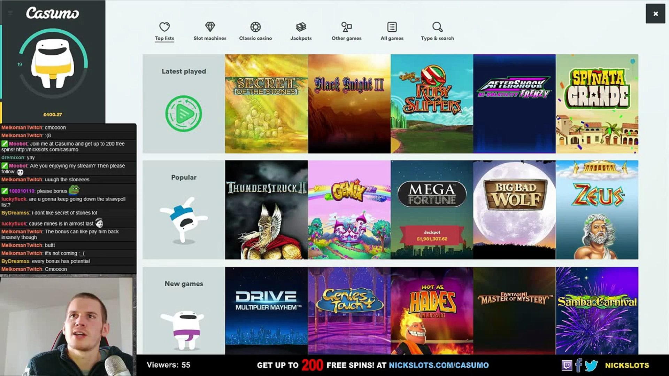
Task: Open the Secret of the Stones game
Action: [x=267, y=104]
